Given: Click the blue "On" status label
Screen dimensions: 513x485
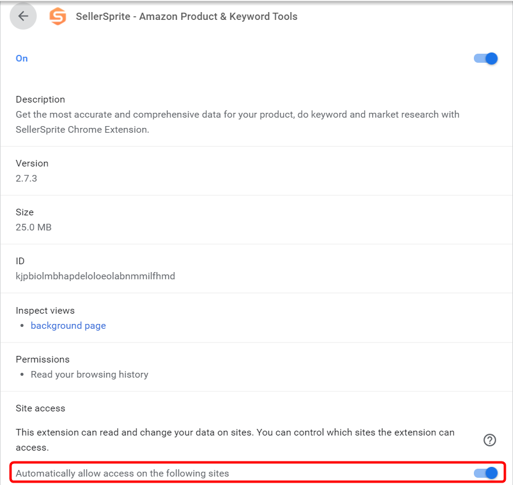Looking at the screenshot, I should click(x=22, y=59).
